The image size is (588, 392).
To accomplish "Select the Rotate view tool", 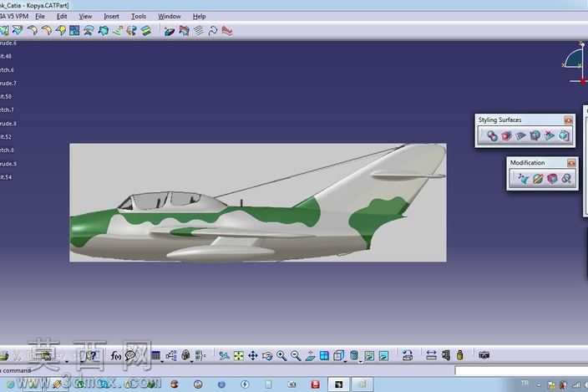I will 267,355.
